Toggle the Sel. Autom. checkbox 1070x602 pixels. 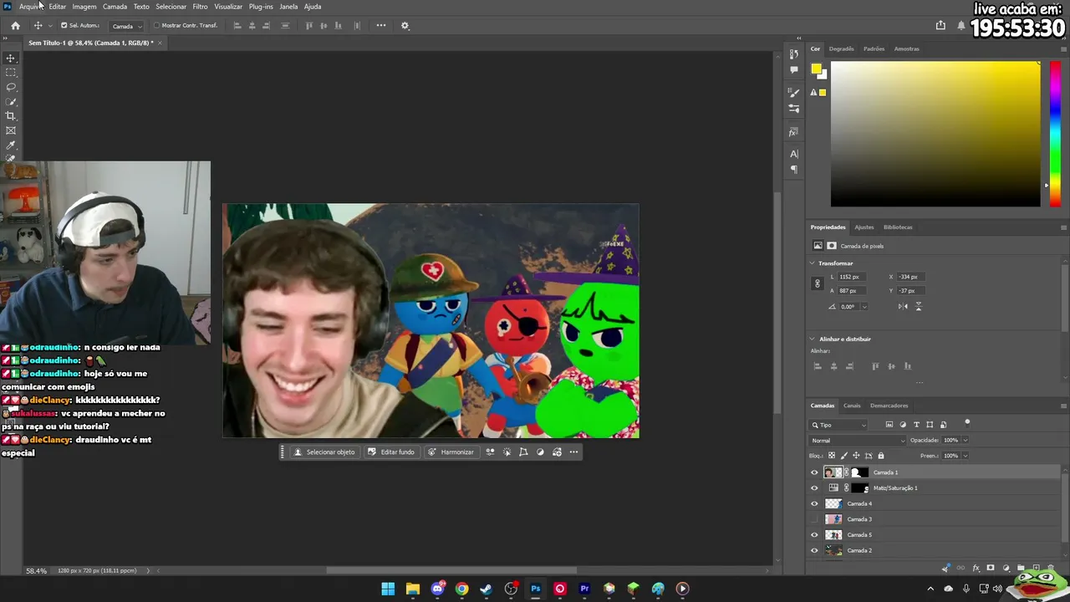click(64, 25)
